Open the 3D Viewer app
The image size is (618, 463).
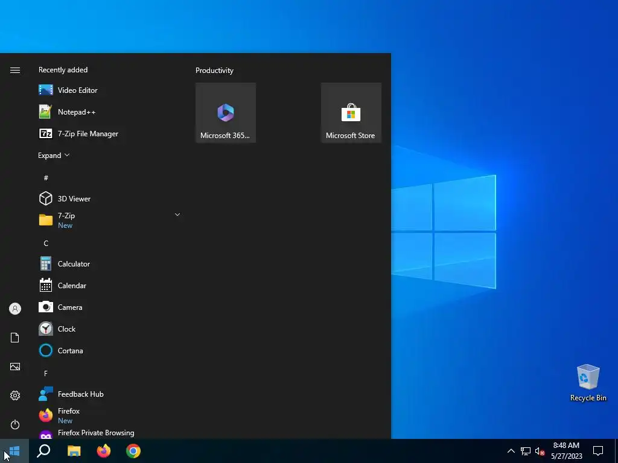click(110, 199)
